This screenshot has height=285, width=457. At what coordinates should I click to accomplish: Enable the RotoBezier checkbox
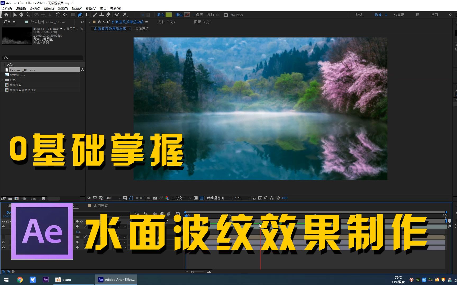click(226, 15)
